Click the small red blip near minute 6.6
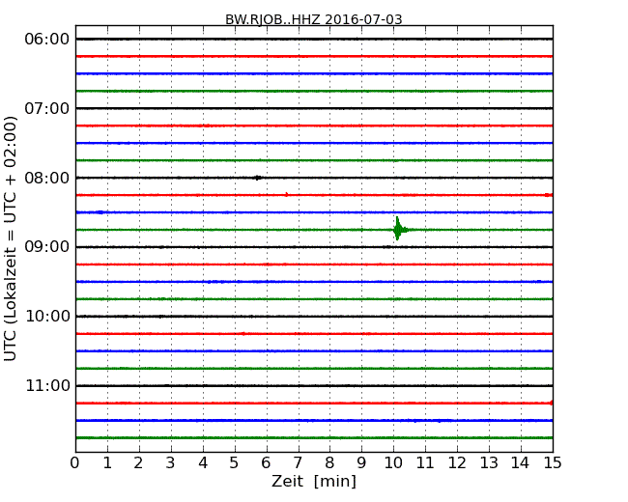 click(x=286, y=195)
